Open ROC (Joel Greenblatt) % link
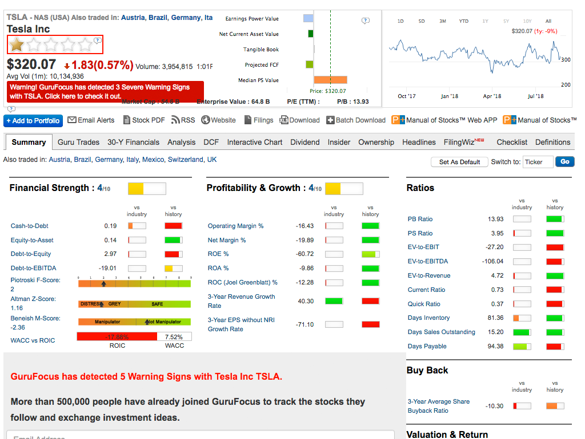Image resolution: width=585 pixels, height=439 pixels. (242, 283)
